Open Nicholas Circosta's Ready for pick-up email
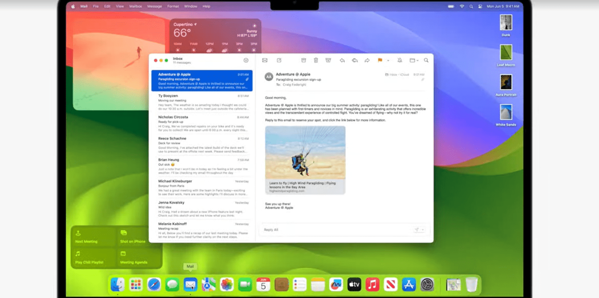 click(202, 123)
